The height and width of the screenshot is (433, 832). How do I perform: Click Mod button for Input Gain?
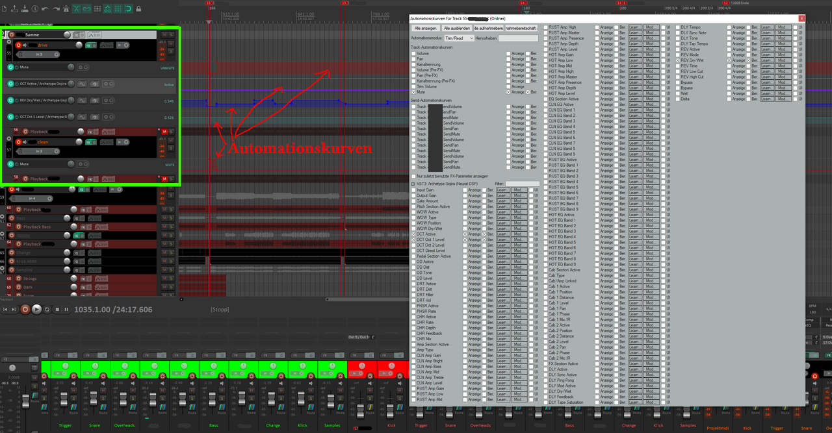click(x=519, y=190)
